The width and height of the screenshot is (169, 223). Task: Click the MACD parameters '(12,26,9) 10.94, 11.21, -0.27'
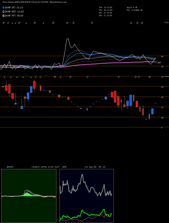coord(46,167)
